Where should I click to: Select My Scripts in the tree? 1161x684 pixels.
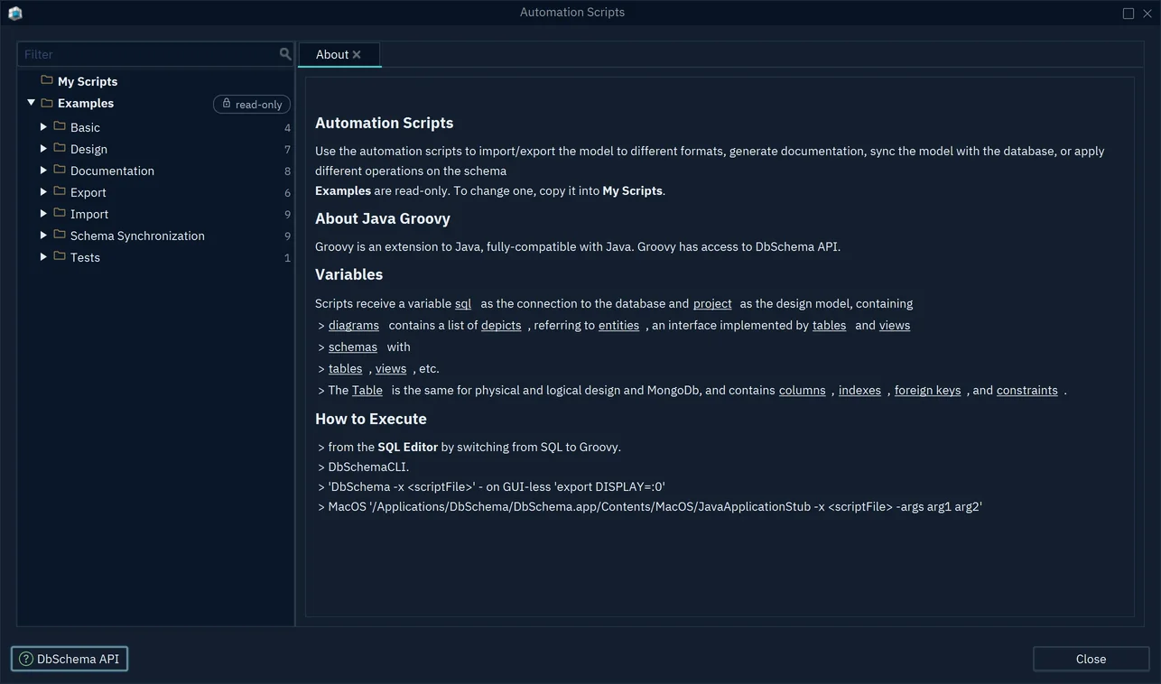point(88,81)
